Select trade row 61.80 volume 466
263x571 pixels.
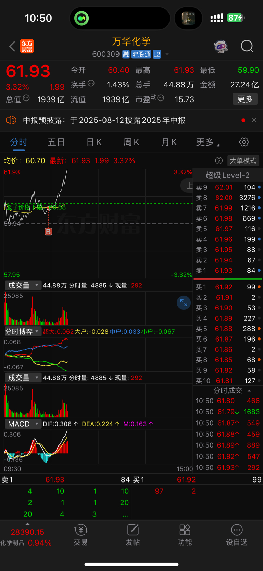coord(228,401)
